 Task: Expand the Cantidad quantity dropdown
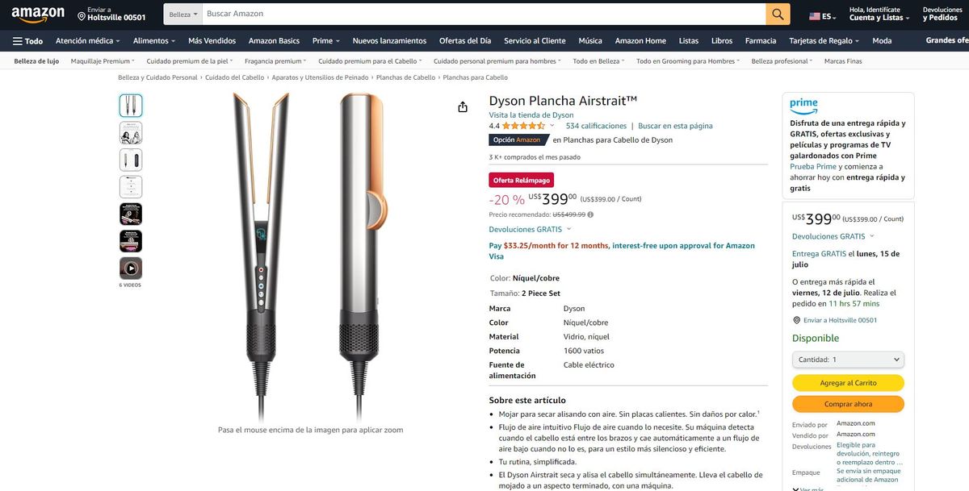[848, 360]
